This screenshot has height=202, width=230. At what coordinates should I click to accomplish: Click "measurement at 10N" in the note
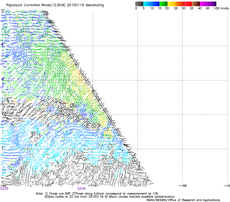pos(143,194)
